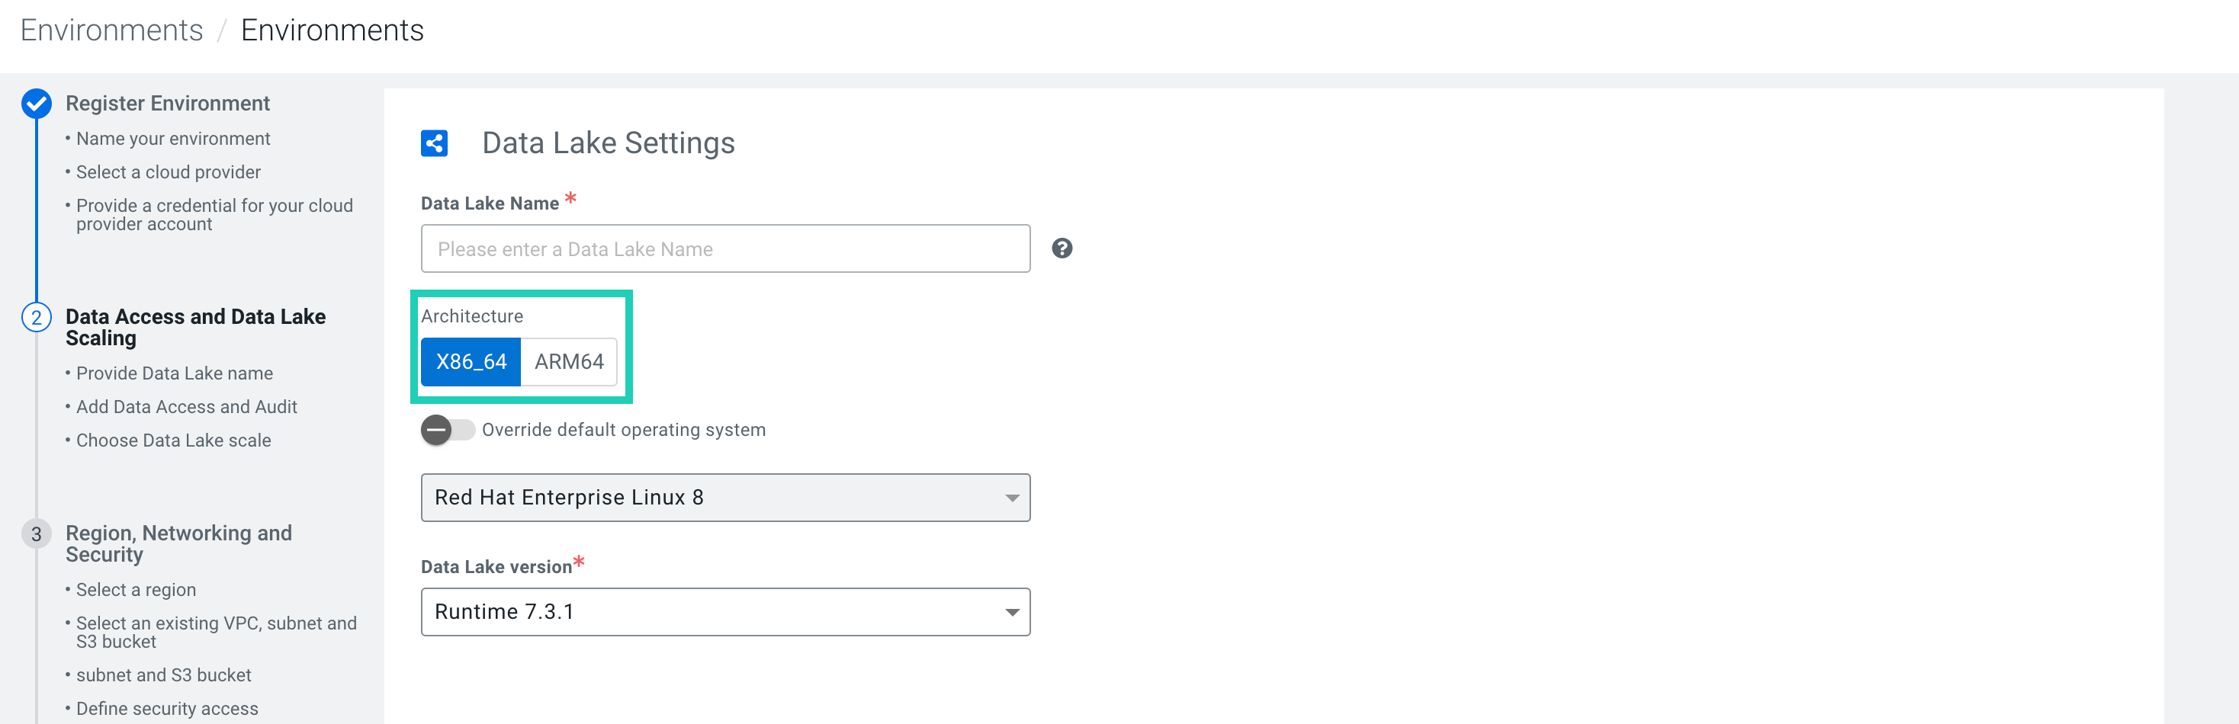The image size is (2239, 724).
Task: Click the Define security access substep
Action: point(167,710)
